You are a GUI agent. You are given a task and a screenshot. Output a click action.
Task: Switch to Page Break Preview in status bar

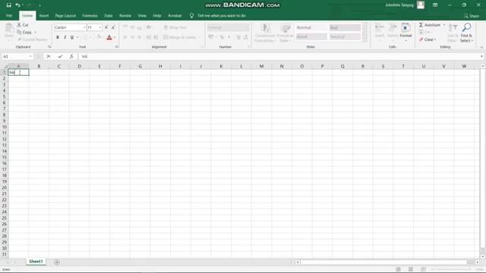point(423,269)
